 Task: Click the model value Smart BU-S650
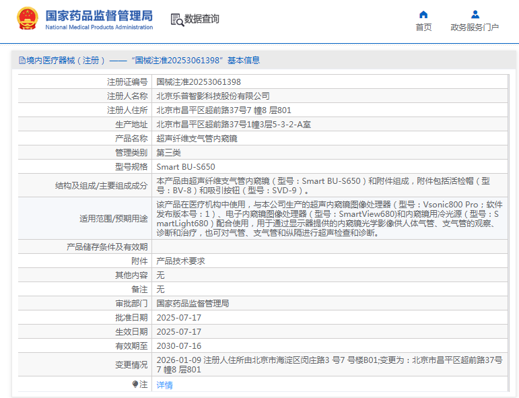(186, 166)
